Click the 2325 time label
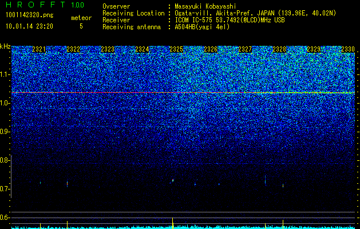The height and width of the screenshot is (229, 360). [176, 49]
